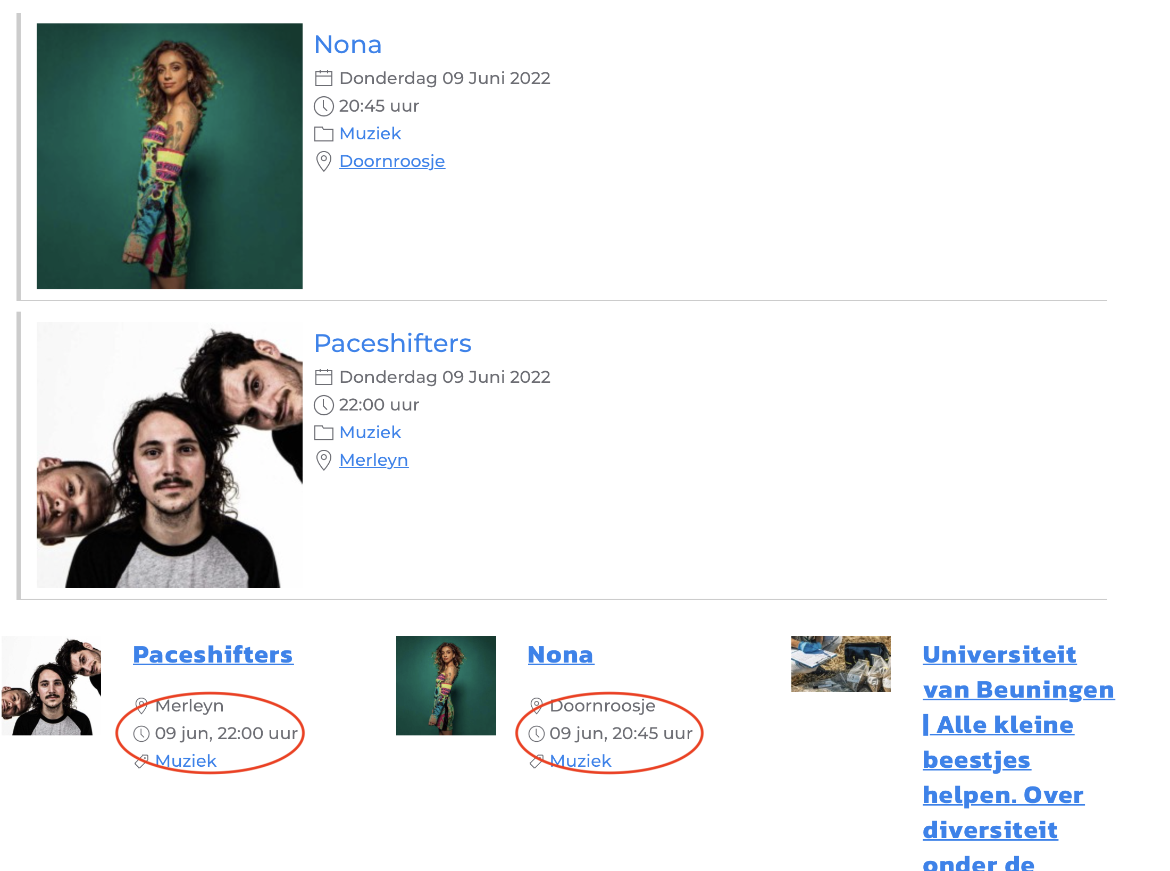Open bold Nona link in bottom card
Viewport: 1170px width, 871px height.
click(x=561, y=655)
